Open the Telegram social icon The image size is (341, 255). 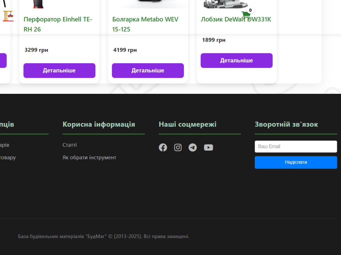pos(193,148)
